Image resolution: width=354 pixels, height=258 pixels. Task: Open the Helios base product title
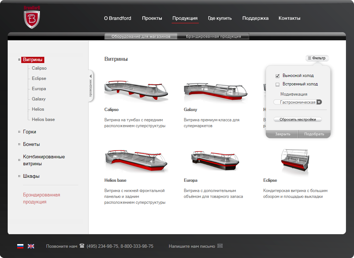115,180
